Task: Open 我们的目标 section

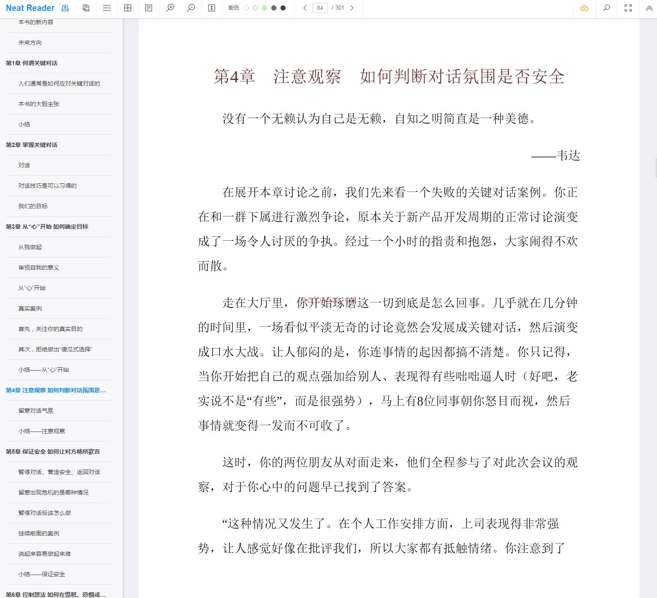Action: tap(33, 206)
